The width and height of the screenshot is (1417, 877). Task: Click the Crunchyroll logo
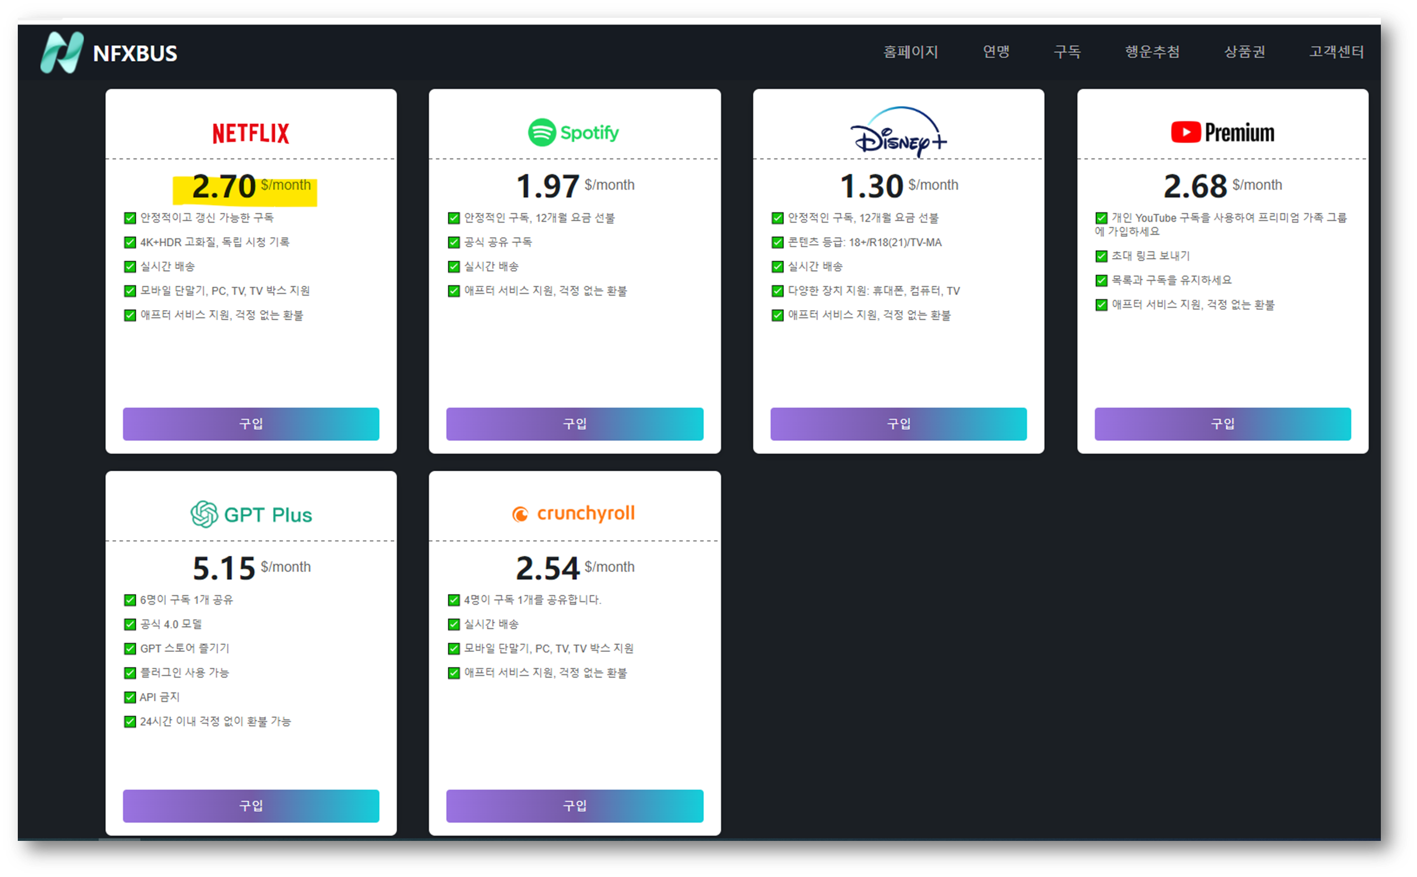pos(574,514)
